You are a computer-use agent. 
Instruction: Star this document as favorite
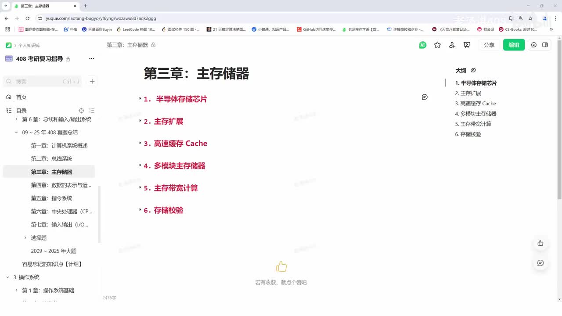tap(437, 45)
